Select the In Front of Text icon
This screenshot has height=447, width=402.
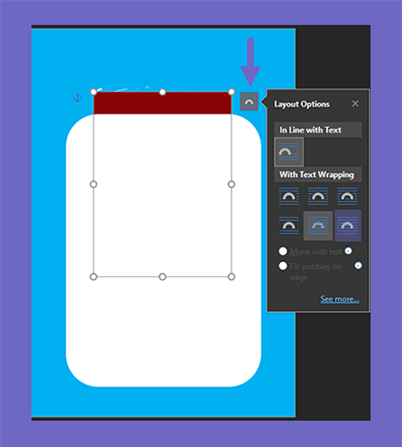click(348, 225)
